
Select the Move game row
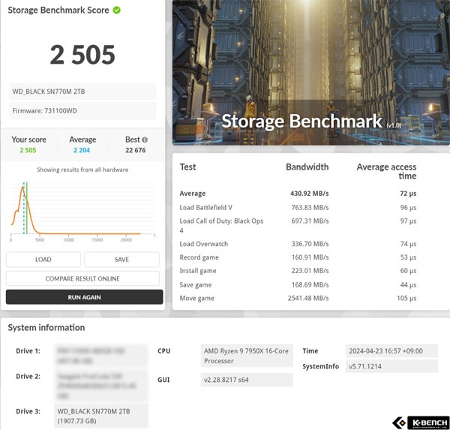pyautogui.click(x=298, y=298)
